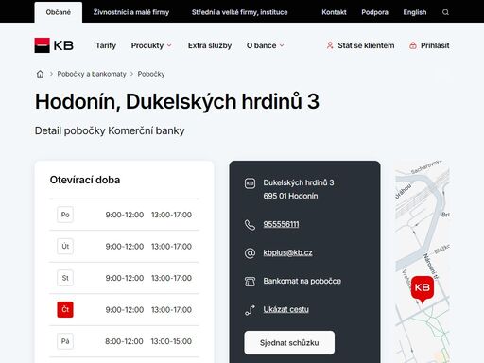This screenshot has width=484, height=363.
Task: Click the KB logo
Action: pos(54,45)
